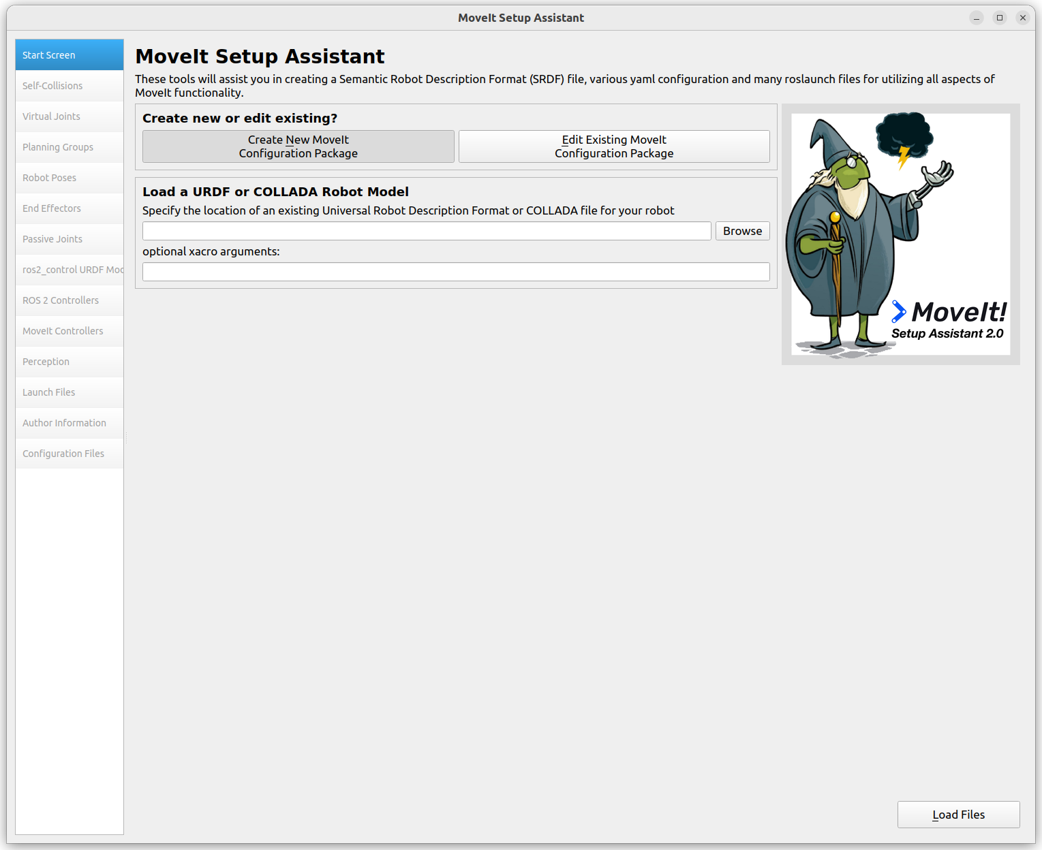The height and width of the screenshot is (850, 1042).
Task: Go to Virtual Joints page
Action: click(70, 116)
